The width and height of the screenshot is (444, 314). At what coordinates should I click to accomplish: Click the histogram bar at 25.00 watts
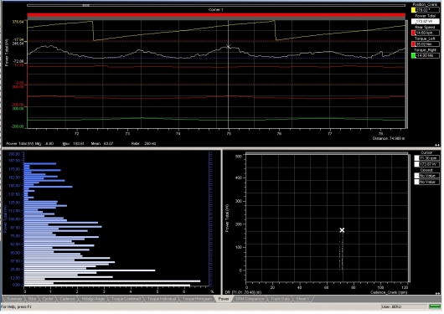[x=90, y=270]
